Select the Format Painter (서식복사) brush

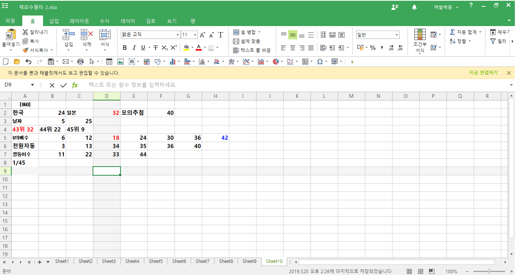(25, 50)
